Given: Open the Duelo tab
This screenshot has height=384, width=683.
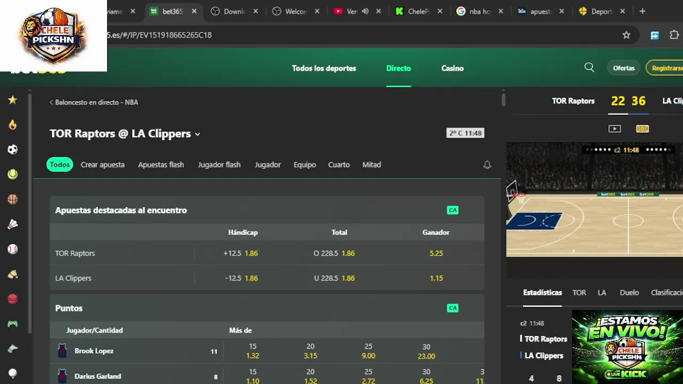Looking at the screenshot, I should 629,293.
